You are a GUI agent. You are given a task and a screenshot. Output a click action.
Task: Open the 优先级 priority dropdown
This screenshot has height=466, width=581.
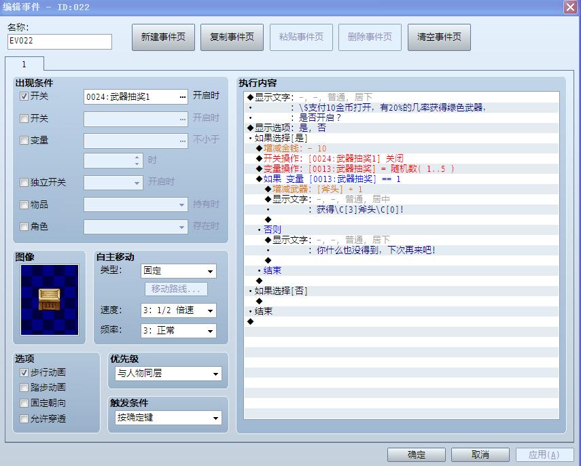[169, 374]
